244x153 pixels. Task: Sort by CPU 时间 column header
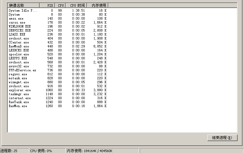click(76, 6)
